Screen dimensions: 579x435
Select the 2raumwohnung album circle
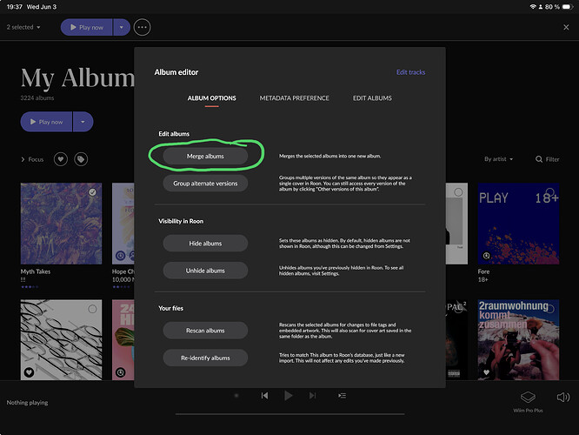(x=549, y=309)
